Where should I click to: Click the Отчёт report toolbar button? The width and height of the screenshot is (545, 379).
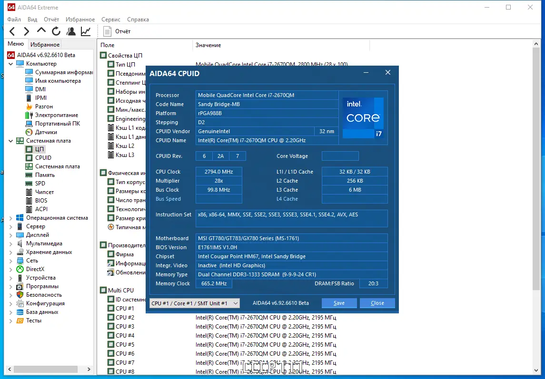click(x=117, y=31)
